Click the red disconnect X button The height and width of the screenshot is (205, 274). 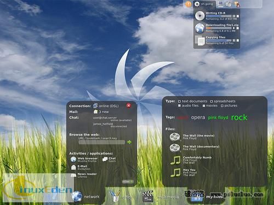pos(129,106)
